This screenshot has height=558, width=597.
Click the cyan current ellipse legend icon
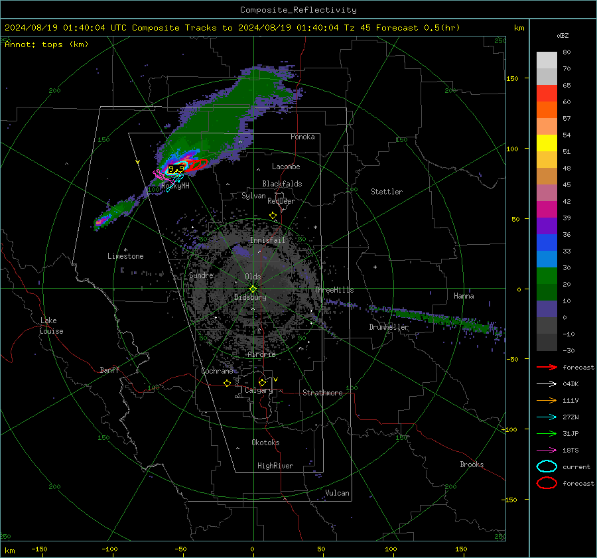[x=547, y=466]
